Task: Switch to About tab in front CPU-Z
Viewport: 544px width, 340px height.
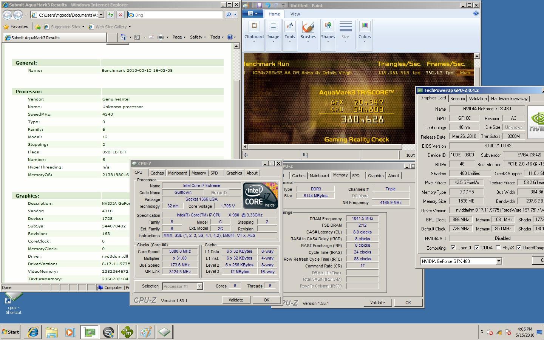Action: 252,173
